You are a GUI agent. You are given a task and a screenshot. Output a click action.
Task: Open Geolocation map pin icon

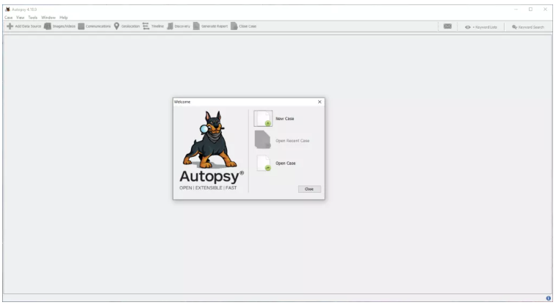(116, 26)
